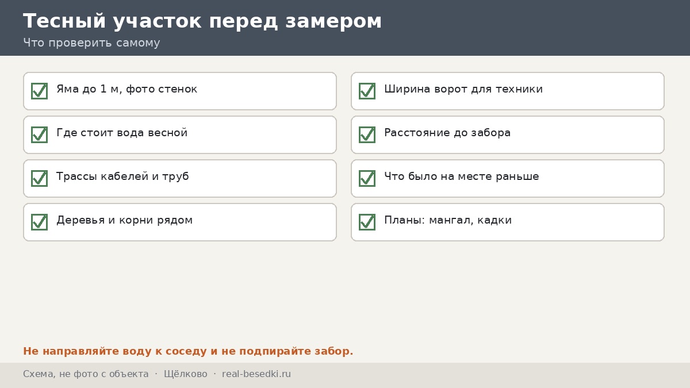Uncheck the 'Расстояние до забора' checkbox

tap(367, 135)
